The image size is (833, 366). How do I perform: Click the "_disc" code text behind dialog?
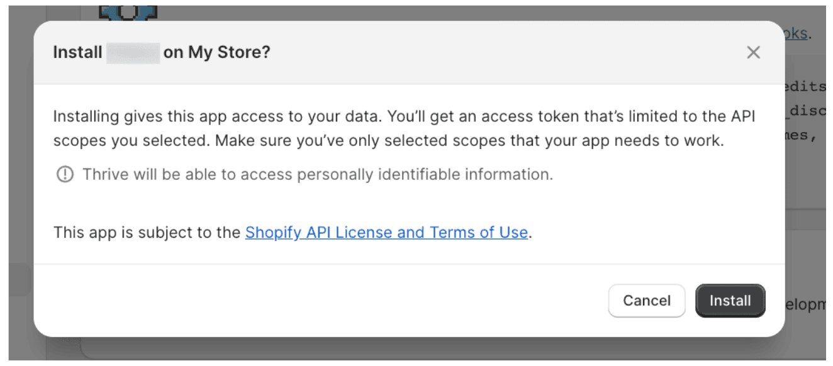point(806,111)
